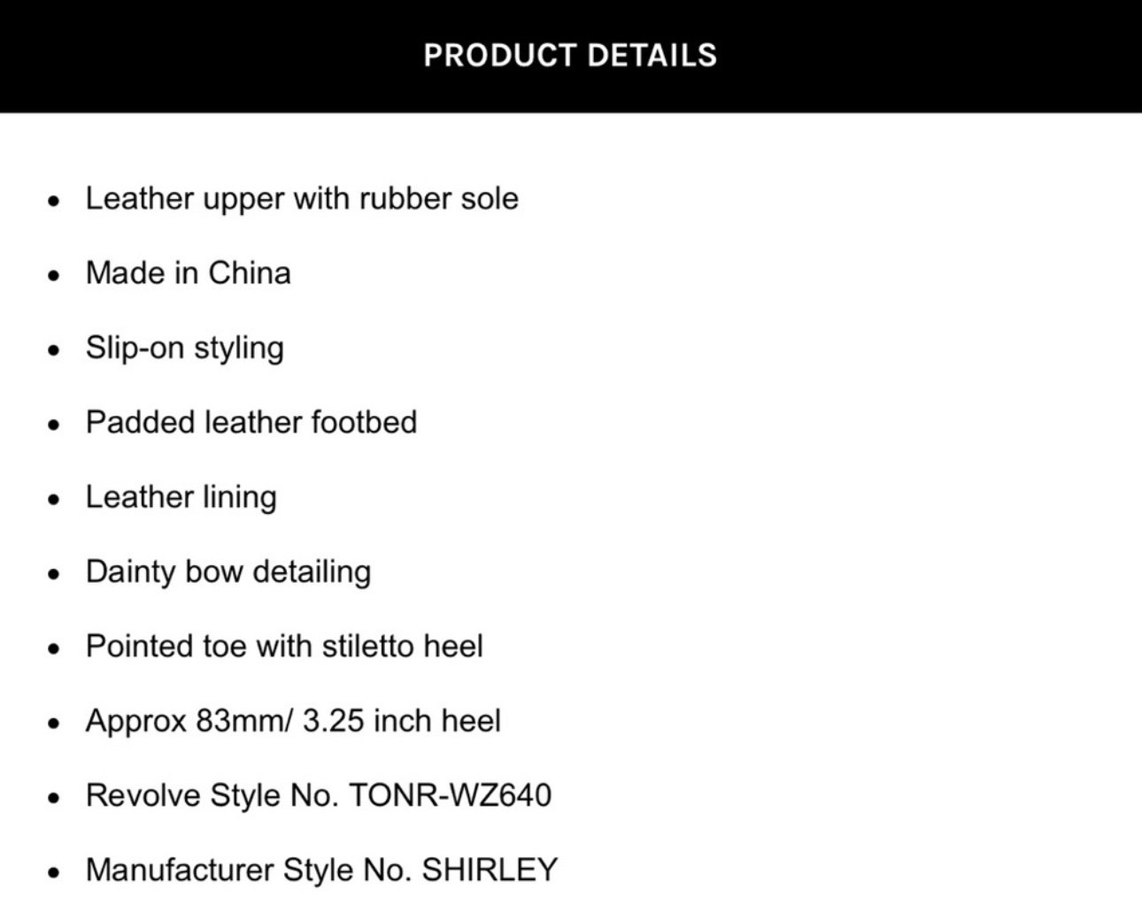Click the bullet next to 'Dainty bow detailing'
The height and width of the screenshot is (912, 1142).
[x=55, y=574]
